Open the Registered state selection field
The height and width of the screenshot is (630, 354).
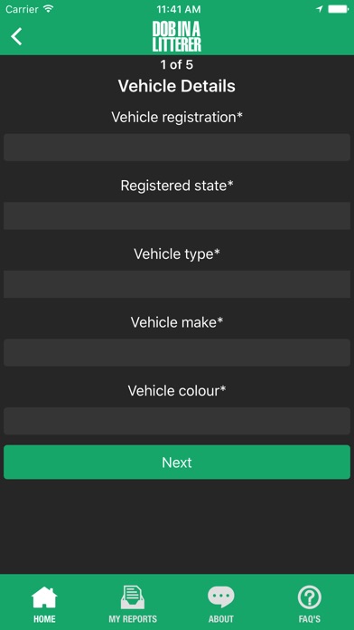click(177, 215)
